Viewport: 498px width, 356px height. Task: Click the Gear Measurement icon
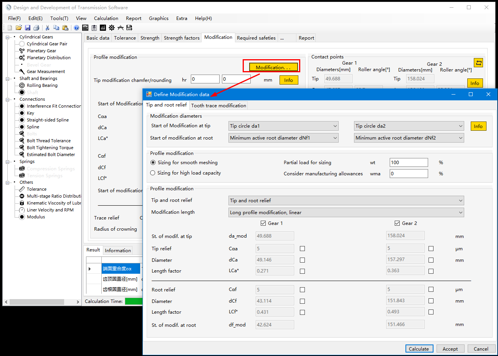tap(22, 72)
